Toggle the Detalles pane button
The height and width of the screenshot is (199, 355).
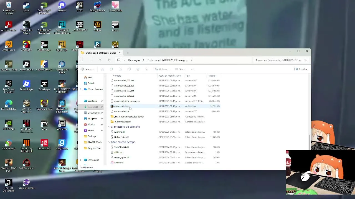[301, 69]
